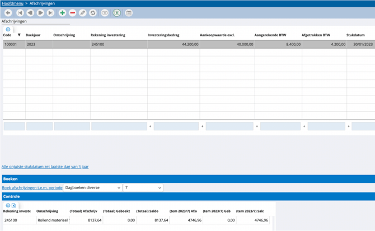
Task: Refresh the list with the reload icon
Action: [93, 13]
